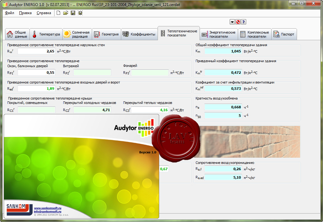
Task: Click the n50 field showing 5
Action: pos(223,116)
